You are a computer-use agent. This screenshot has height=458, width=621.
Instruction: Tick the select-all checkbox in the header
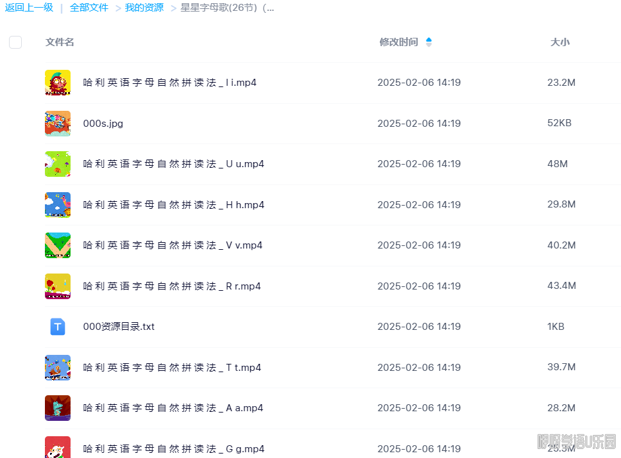15,42
